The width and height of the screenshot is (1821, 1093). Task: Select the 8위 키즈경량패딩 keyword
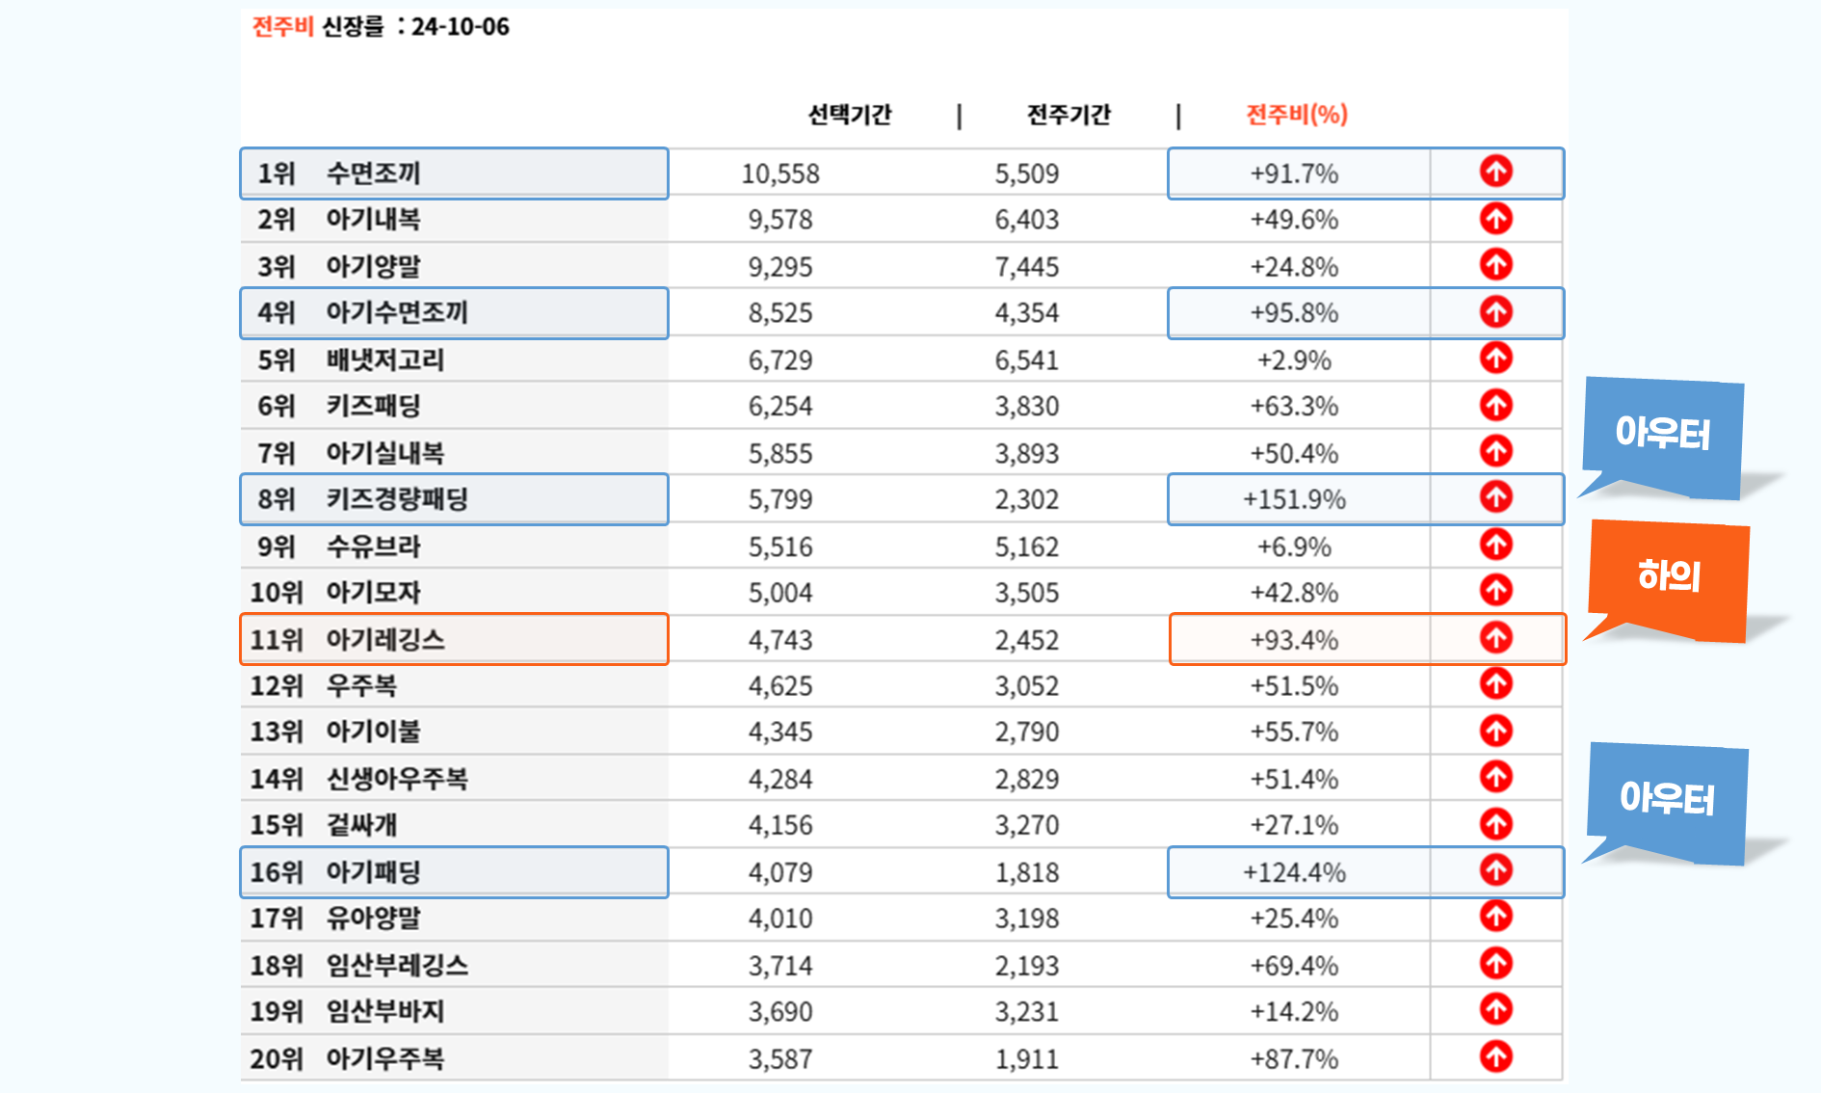(396, 499)
